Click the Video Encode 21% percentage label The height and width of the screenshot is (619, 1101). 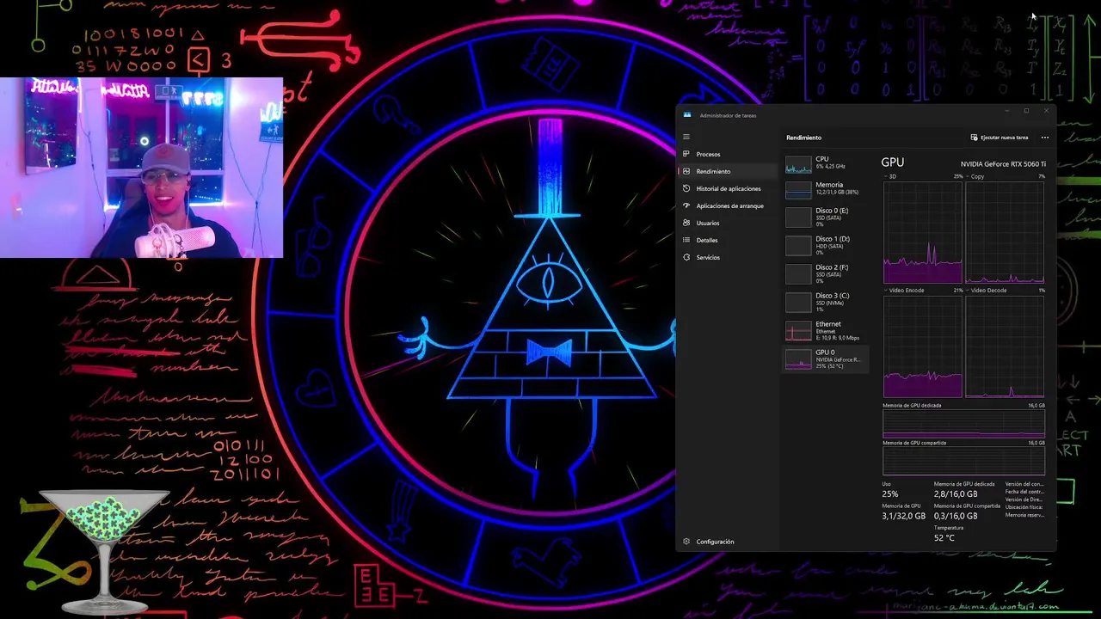pyautogui.click(x=958, y=291)
